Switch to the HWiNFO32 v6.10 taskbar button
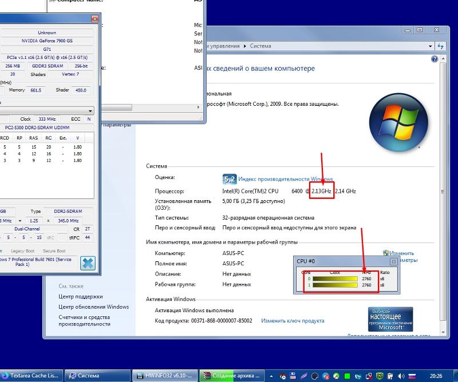Image resolution: width=458 pixels, height=382 pixels. [x=165, y=376]
